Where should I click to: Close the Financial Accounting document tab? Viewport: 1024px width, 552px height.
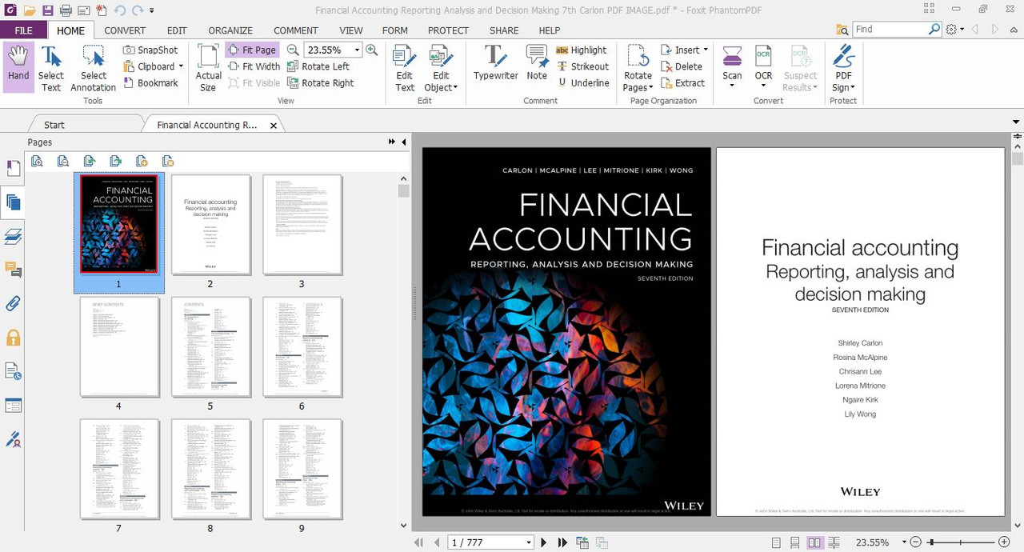(x=274, y=126)
